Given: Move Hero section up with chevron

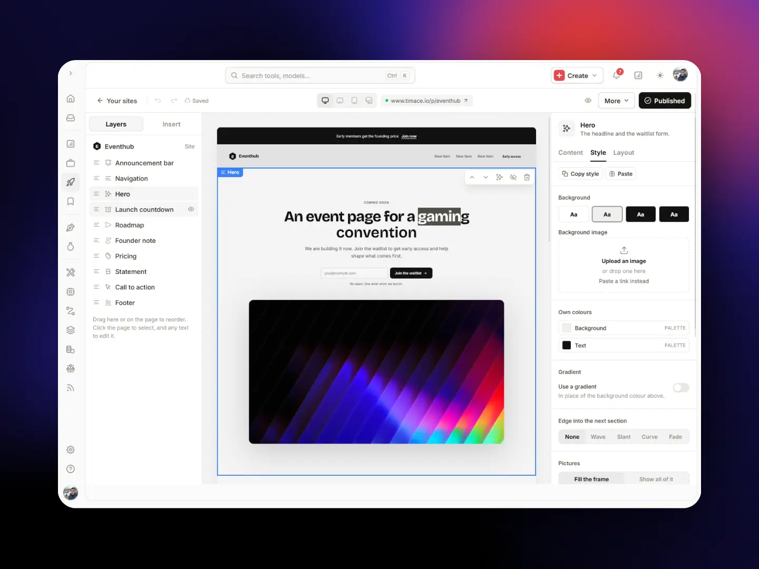Looking at the screenshot, I should (472, 177).
